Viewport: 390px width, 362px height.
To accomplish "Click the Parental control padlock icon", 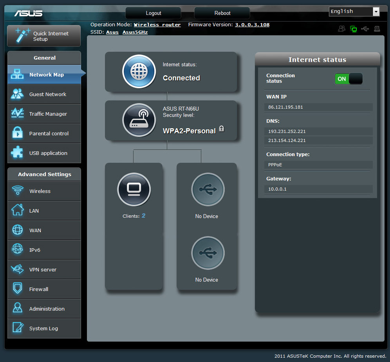I will [17, 133].
